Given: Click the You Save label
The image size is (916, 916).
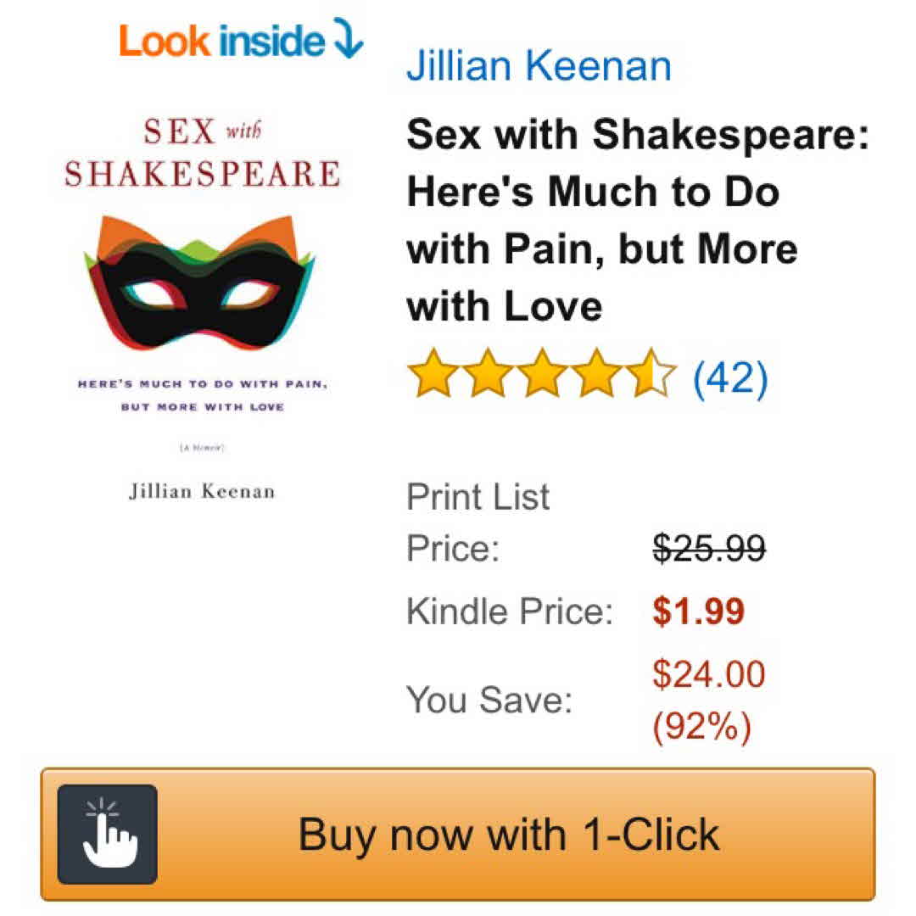Looking at the screenshot, I should [x=489, y=701].
